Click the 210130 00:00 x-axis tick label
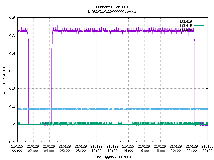214x160 pixels. click(207, 148)
